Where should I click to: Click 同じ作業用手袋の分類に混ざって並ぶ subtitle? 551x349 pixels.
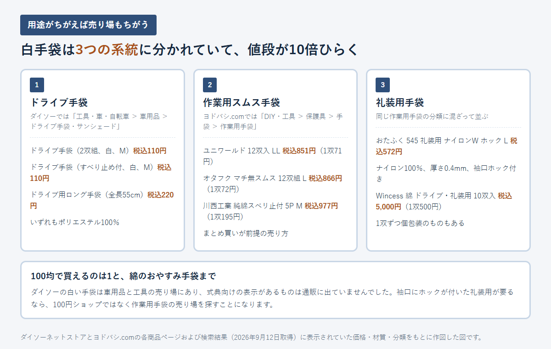pos(432,116)
